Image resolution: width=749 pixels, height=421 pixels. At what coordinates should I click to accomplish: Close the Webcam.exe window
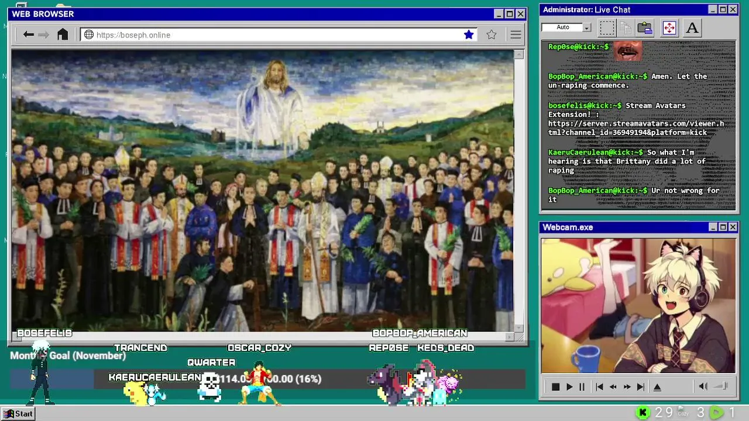[733, 227]
